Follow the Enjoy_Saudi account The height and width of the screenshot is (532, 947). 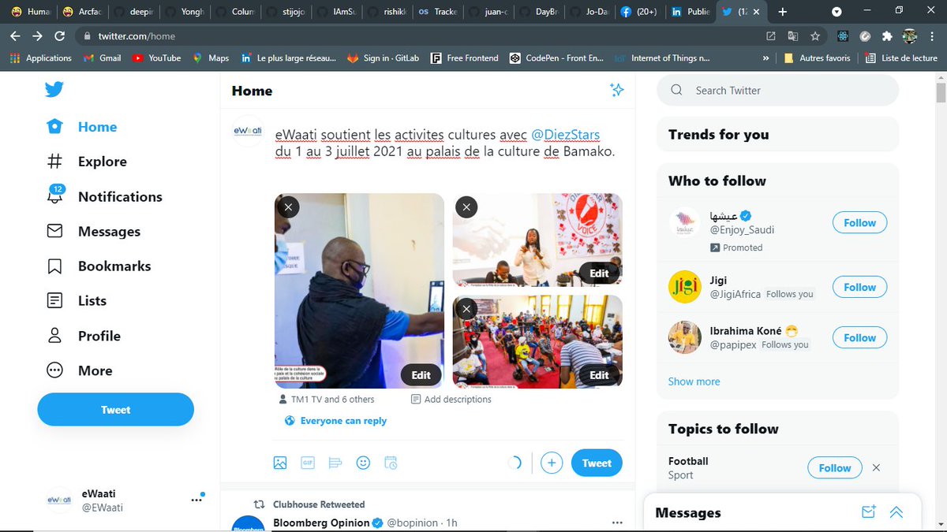859,223
